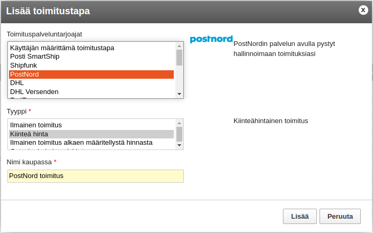This screenshot has width=373, height=233.
Task: Select Kiinteä hinta type option
Action: coord(91,134)
